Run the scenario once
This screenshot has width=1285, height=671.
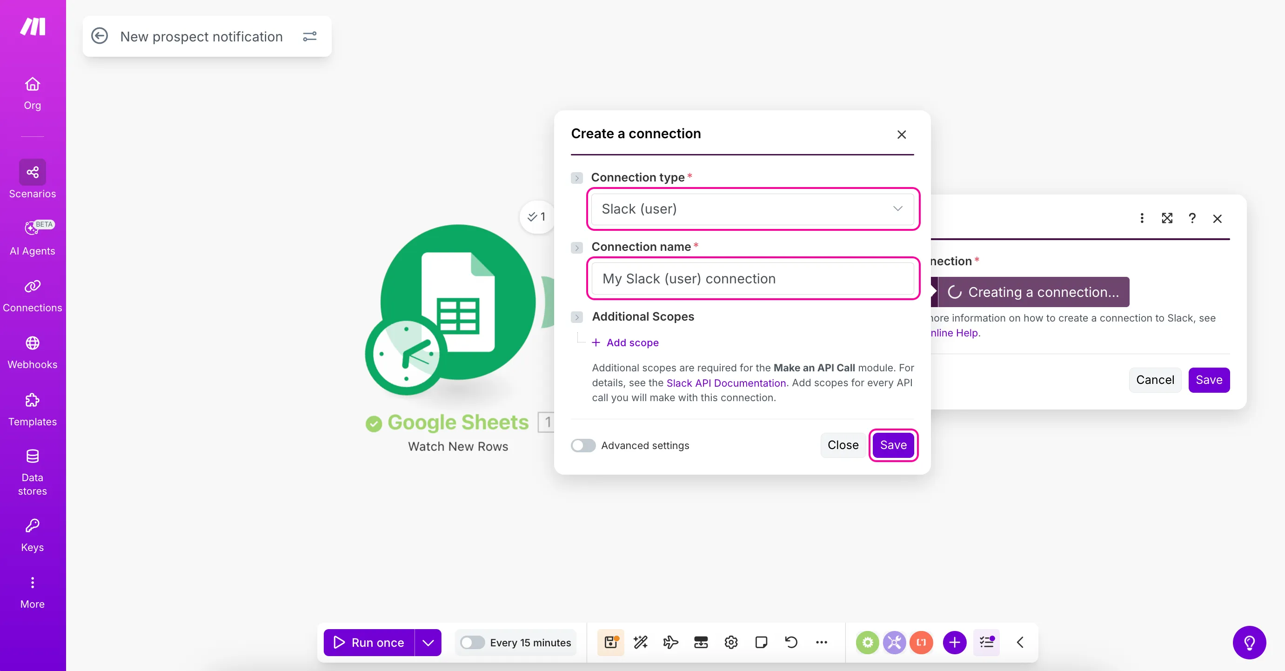tap(368, 643)
